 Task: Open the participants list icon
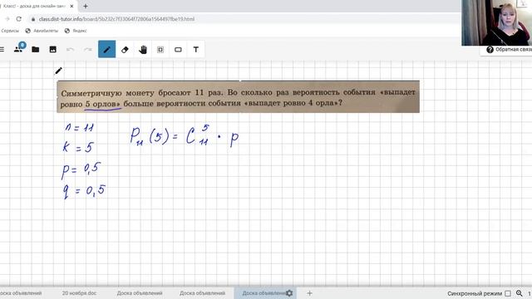(18, 49)
